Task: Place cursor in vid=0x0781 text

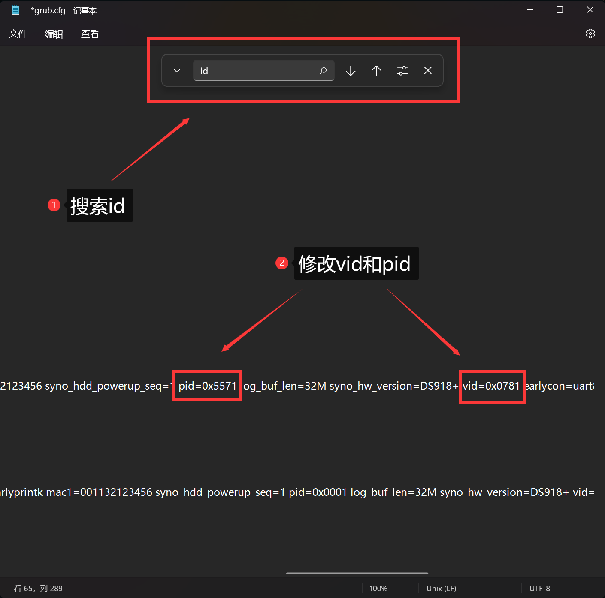Action: [491, 386]
